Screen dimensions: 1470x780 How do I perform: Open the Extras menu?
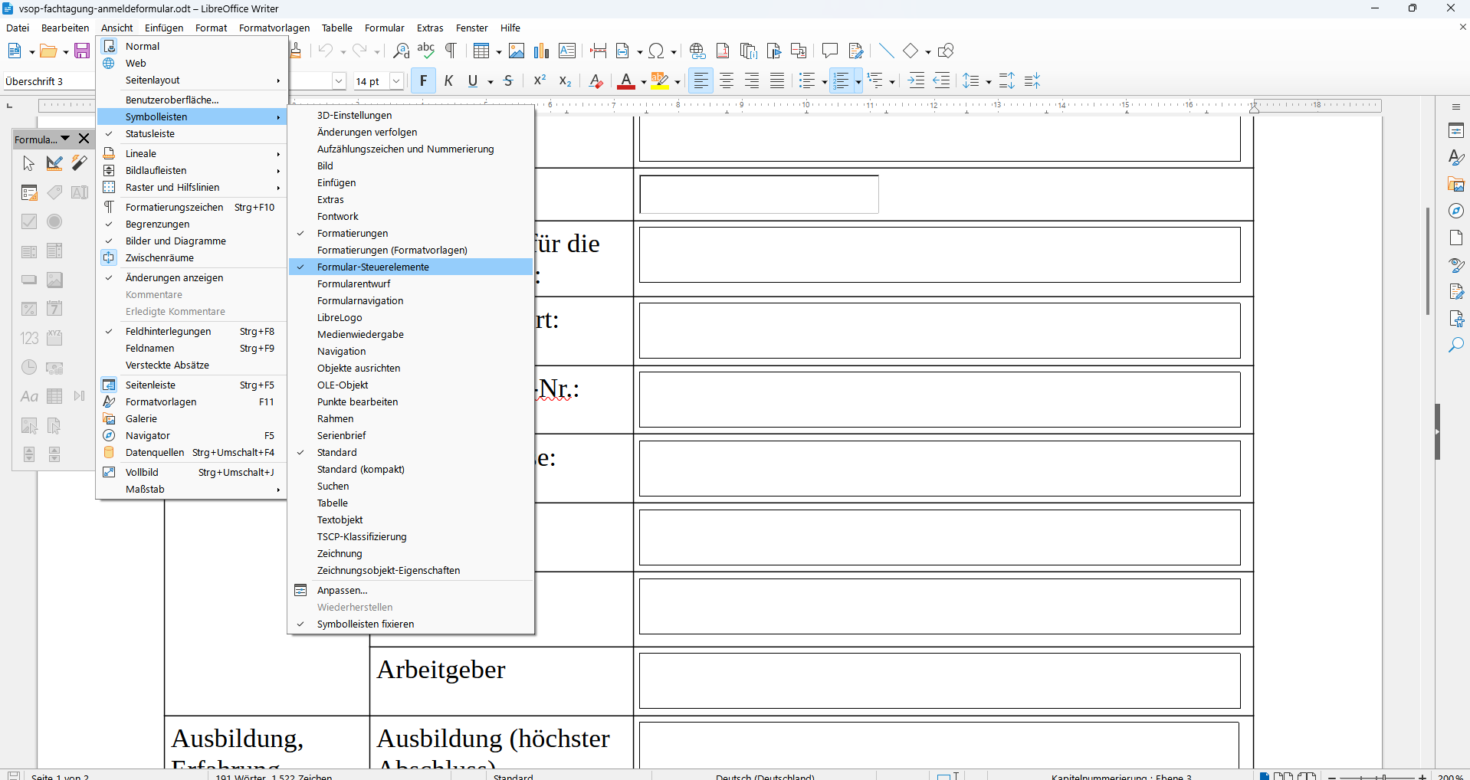429,28
